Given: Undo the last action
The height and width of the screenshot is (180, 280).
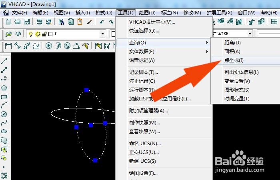Looking at the screenshot, I should (102, 22).
